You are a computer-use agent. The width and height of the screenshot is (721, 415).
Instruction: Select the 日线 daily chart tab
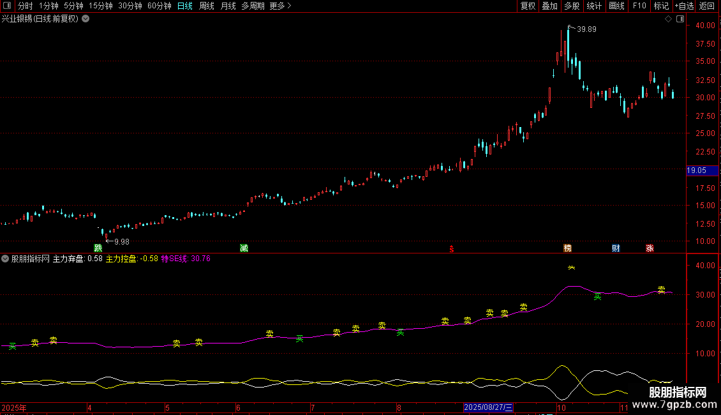click(x=185, y=6)
